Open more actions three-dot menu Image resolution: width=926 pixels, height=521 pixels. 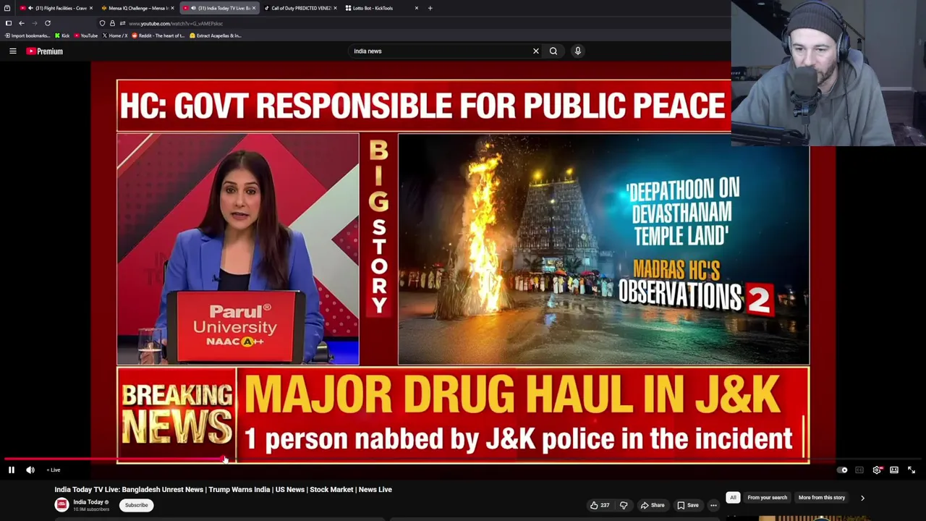pos(713,505)
